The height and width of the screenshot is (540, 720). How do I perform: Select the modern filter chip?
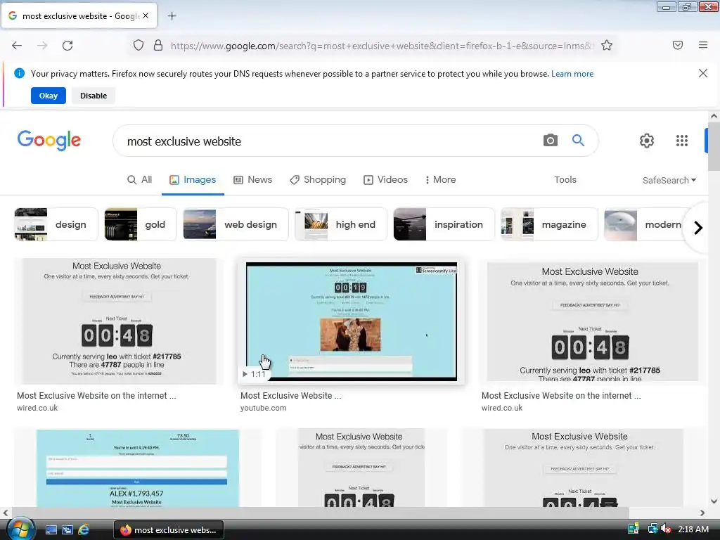tap(643, 224)
